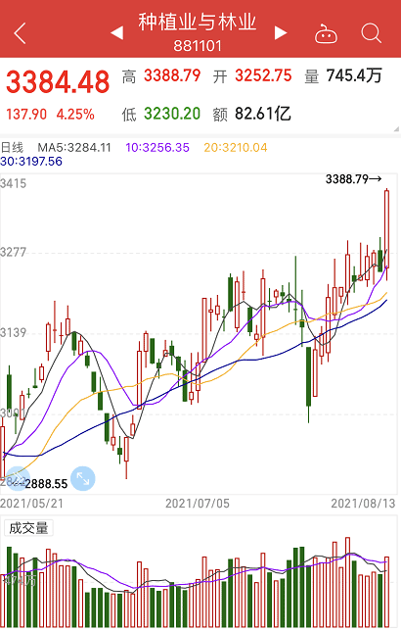401x631 pixels.
Task: Open the robot assistant icon
Action: 326,33
